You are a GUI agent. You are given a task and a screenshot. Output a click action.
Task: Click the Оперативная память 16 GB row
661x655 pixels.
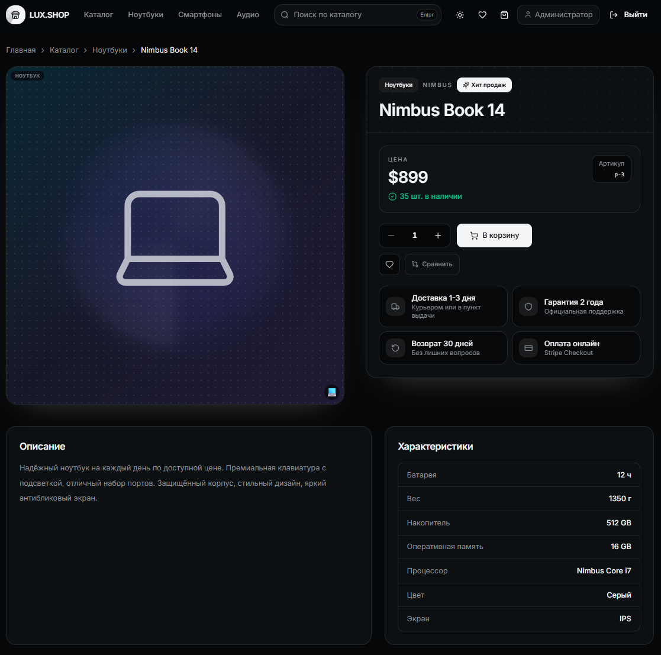coord(519,547)
